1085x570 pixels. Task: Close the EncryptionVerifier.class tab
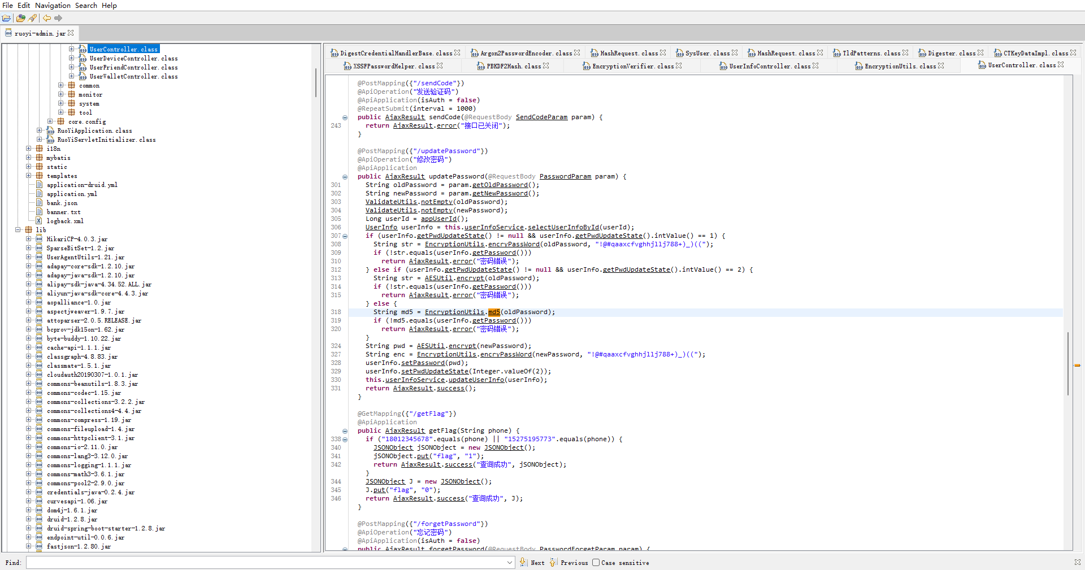[679, 66]
